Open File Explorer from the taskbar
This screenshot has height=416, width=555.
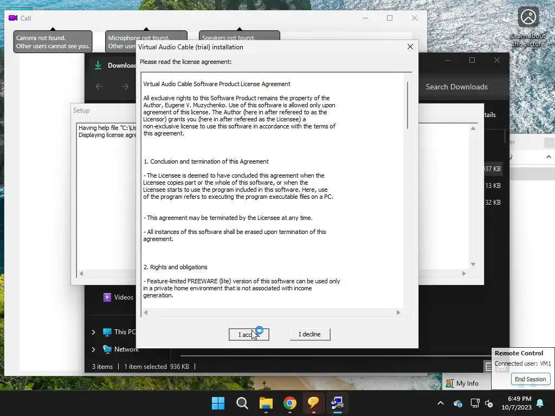pos(266,403)
